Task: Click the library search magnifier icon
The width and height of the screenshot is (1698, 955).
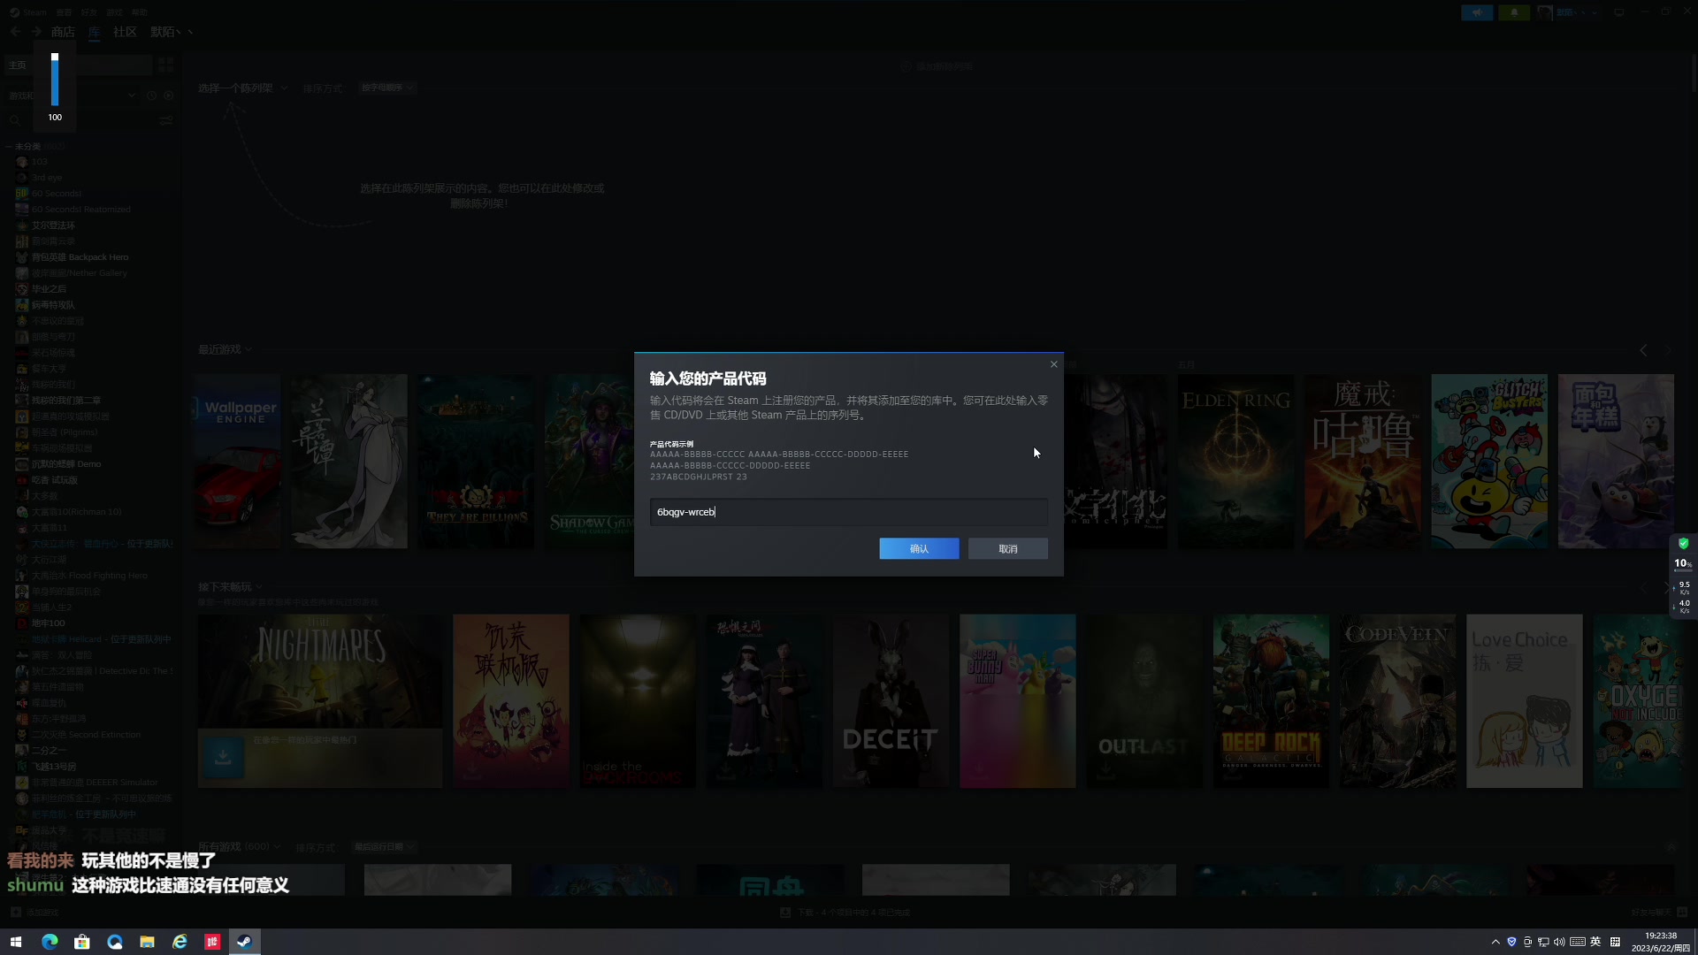Action: pos(15,120)
